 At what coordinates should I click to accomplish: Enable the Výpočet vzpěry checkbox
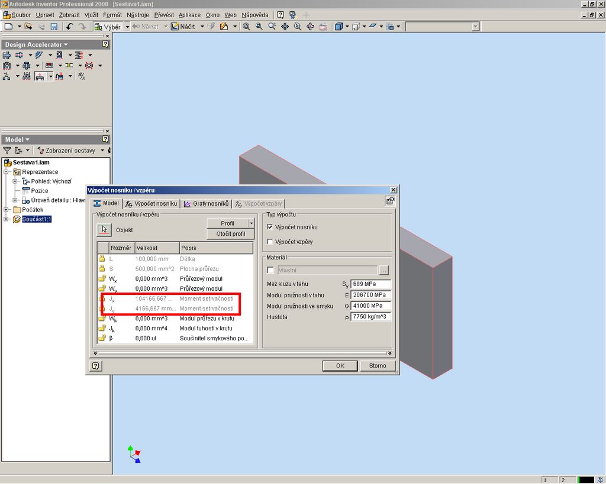point(270,242)
